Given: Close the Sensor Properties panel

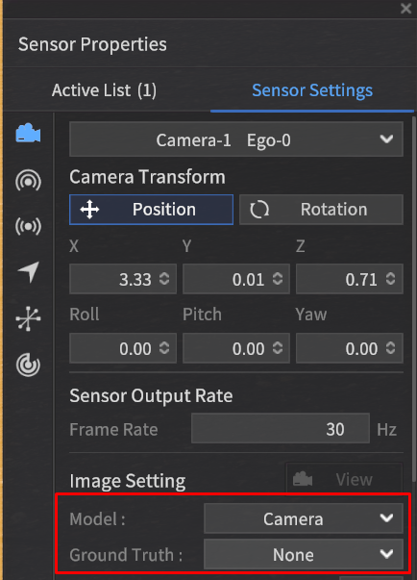Looking at the screenshot, I should tap(405, 8).
